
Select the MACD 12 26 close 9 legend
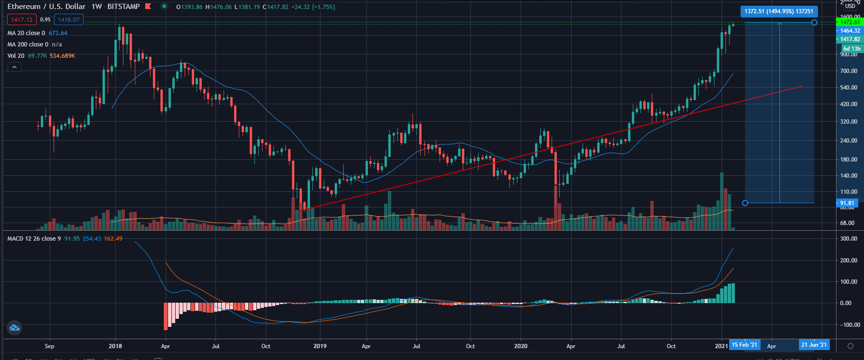[x=34, y=239]
